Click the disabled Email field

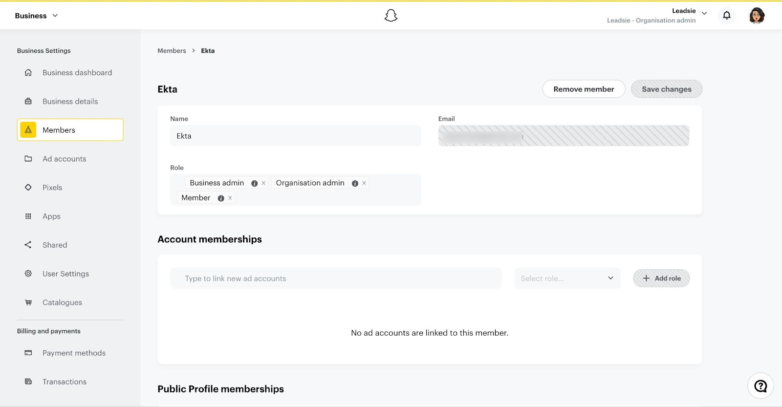564,136
